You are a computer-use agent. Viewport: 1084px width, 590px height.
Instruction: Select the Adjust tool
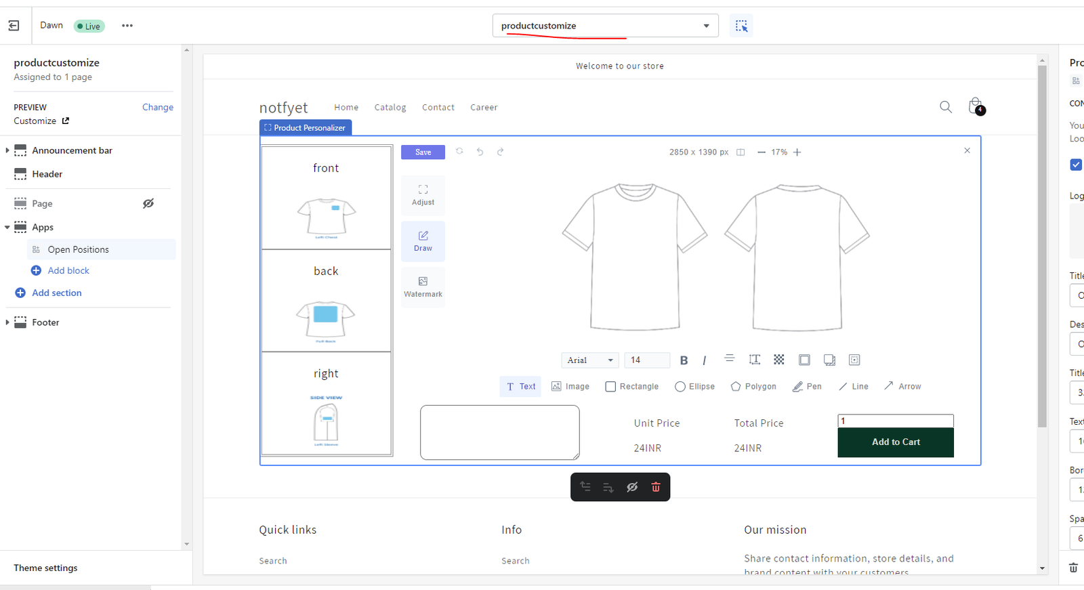423,195
